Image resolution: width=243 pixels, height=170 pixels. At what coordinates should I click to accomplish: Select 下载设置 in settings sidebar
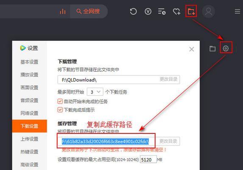tap(29, 126)
